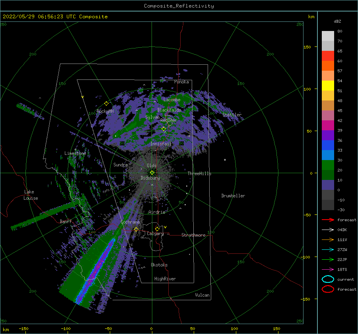This screenshot has width=358, height=334.
Task: Select the 80 dBZ light gray swatch
Action: point(328,36)
